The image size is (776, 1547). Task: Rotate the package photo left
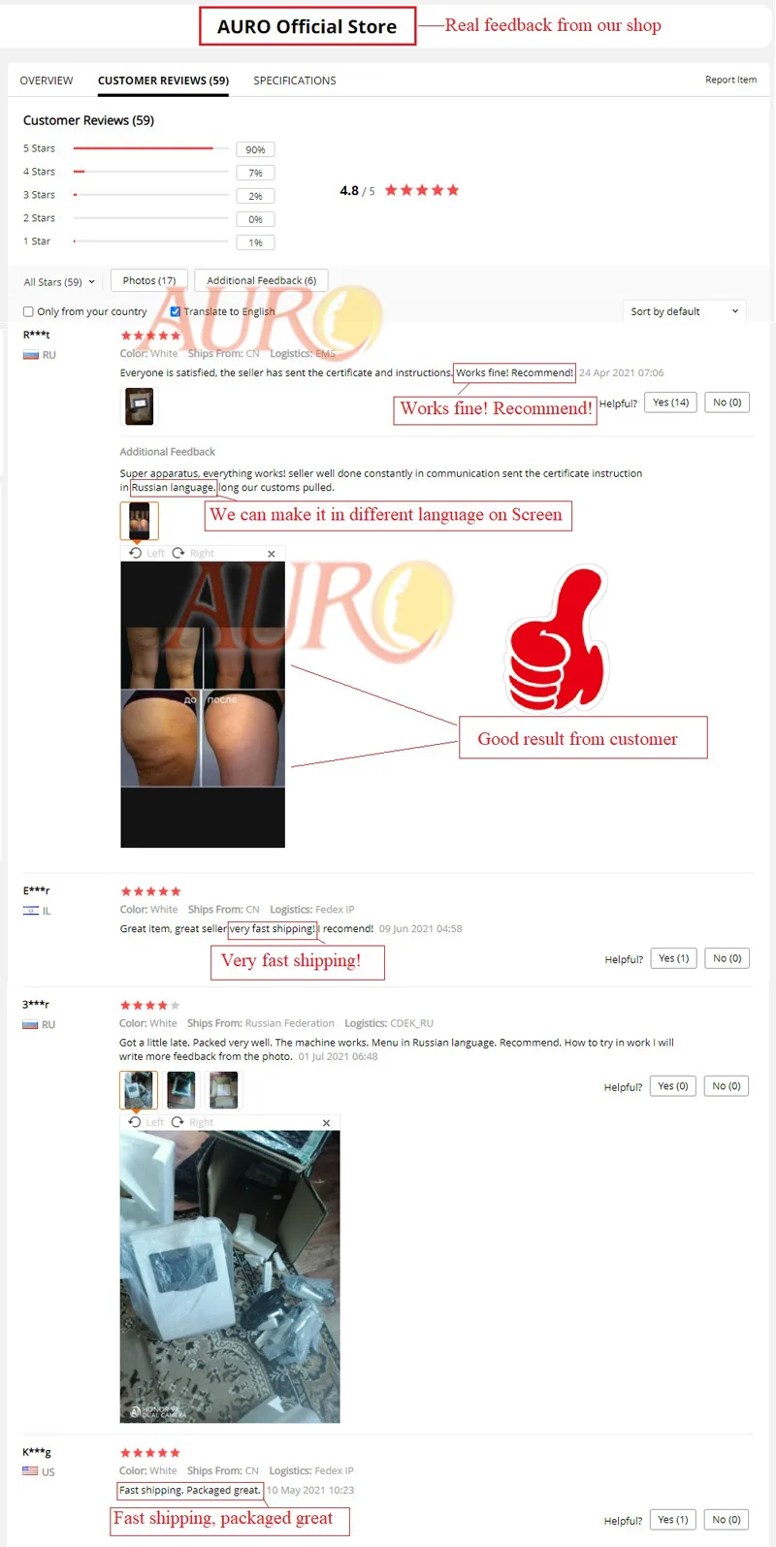[145, 1122]
